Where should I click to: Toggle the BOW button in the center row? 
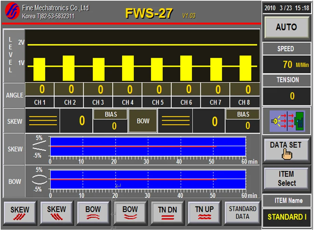[x=143, y=121]
